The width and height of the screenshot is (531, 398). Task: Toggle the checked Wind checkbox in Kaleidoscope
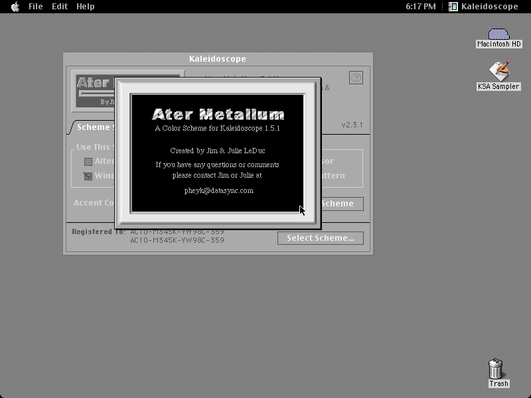pos(88,176)
